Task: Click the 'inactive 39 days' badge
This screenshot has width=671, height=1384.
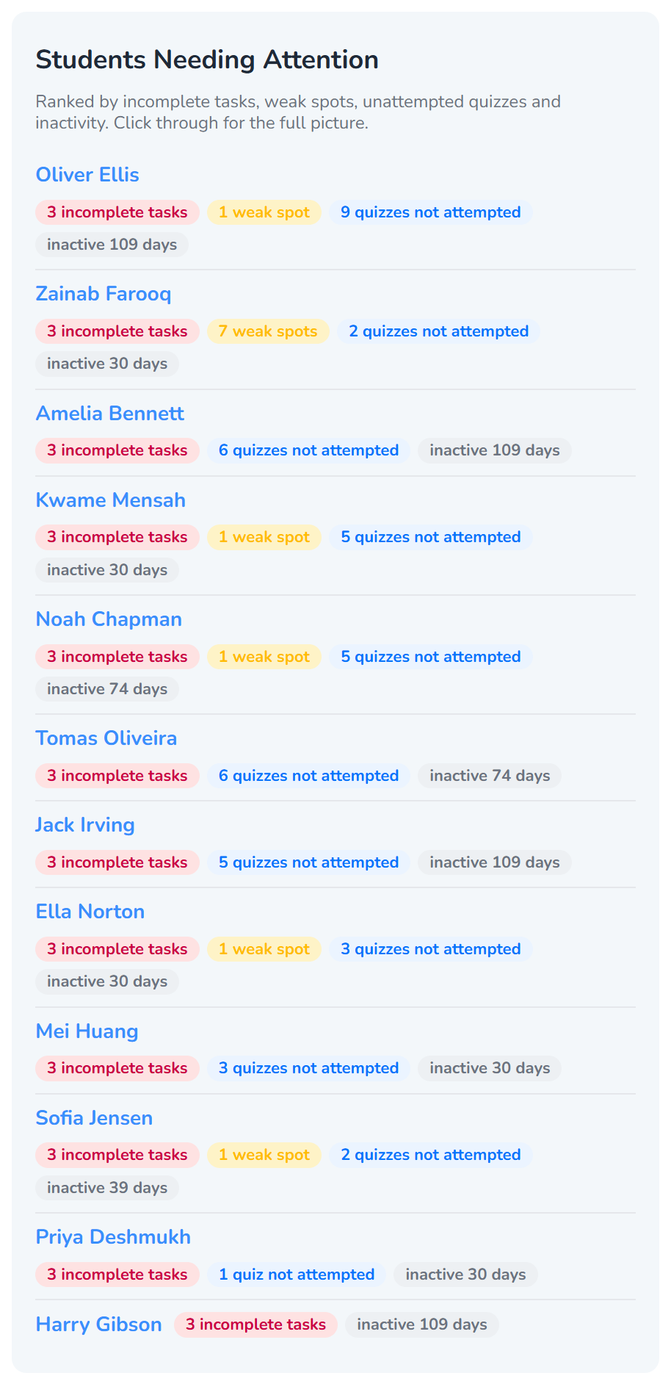Action: pyautogui.click(x=107, y=1188)
